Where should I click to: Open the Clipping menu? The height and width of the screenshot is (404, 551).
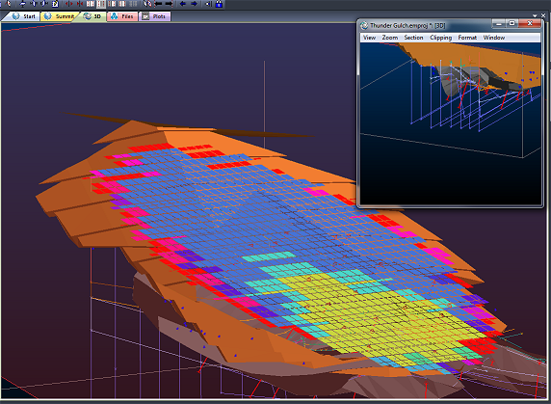[441, 38]
